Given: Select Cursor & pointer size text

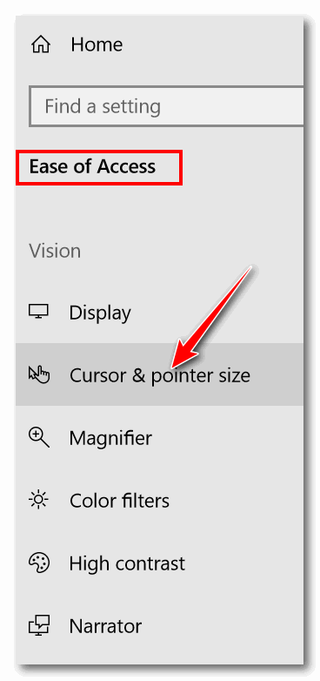Looking at the screenshot, I should pos(160,375).
